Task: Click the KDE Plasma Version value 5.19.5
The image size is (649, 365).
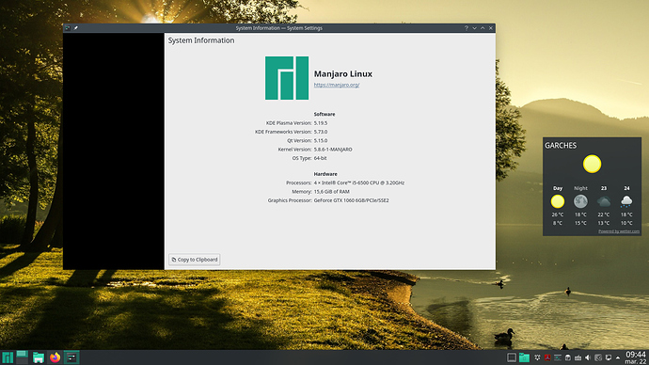Action: point(321,123)
